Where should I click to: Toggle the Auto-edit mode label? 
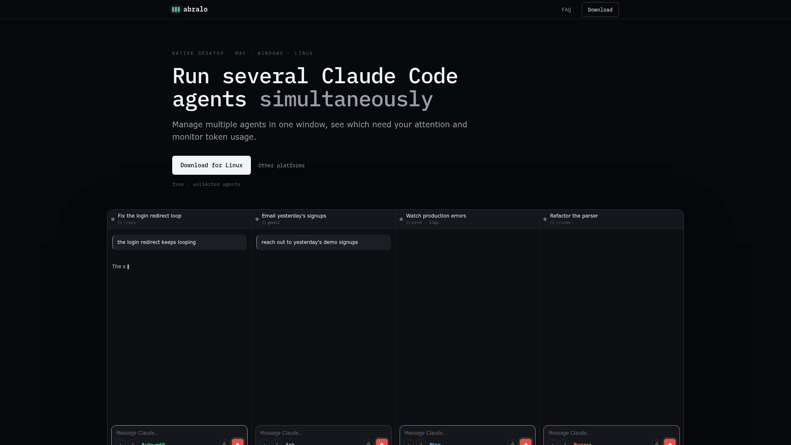[x=153, y=443]
